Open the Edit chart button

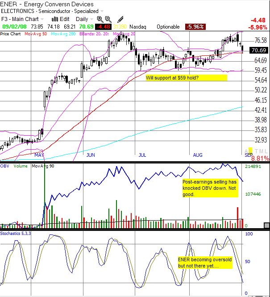[x=61, y=19]
